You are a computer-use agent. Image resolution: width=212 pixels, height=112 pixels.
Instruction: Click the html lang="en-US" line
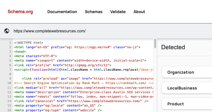pyautogui.click(x=77, y=47)
